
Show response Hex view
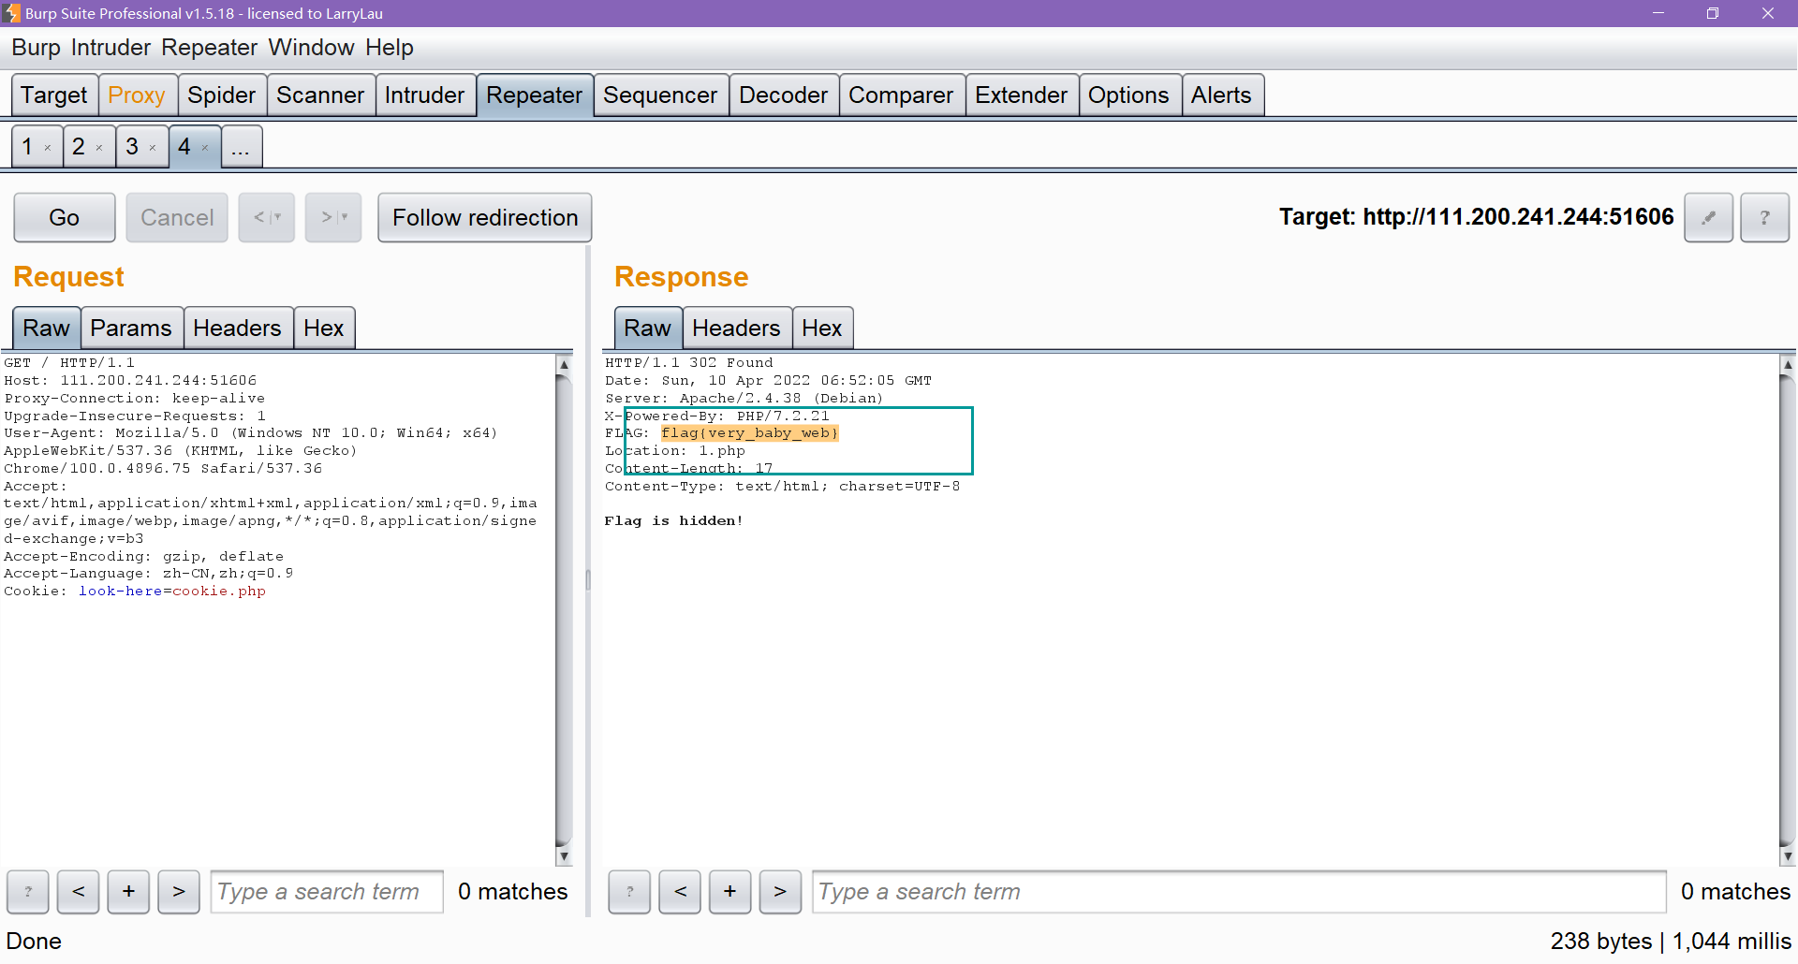pos(822,329)
